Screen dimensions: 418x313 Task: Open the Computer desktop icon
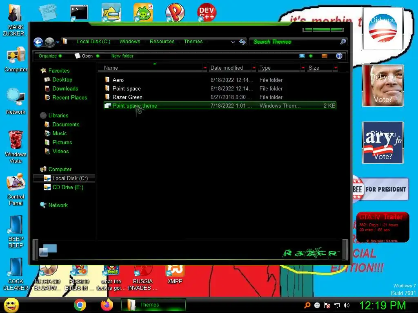tap(16, 60)
